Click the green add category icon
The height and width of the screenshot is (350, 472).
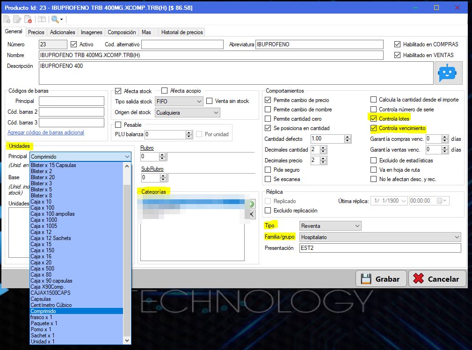pyautogui.click(x=251, y=204)
